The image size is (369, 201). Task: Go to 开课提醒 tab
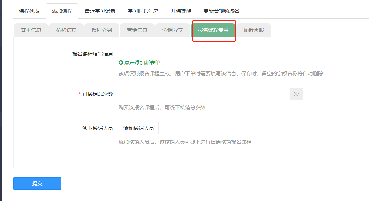181,11
